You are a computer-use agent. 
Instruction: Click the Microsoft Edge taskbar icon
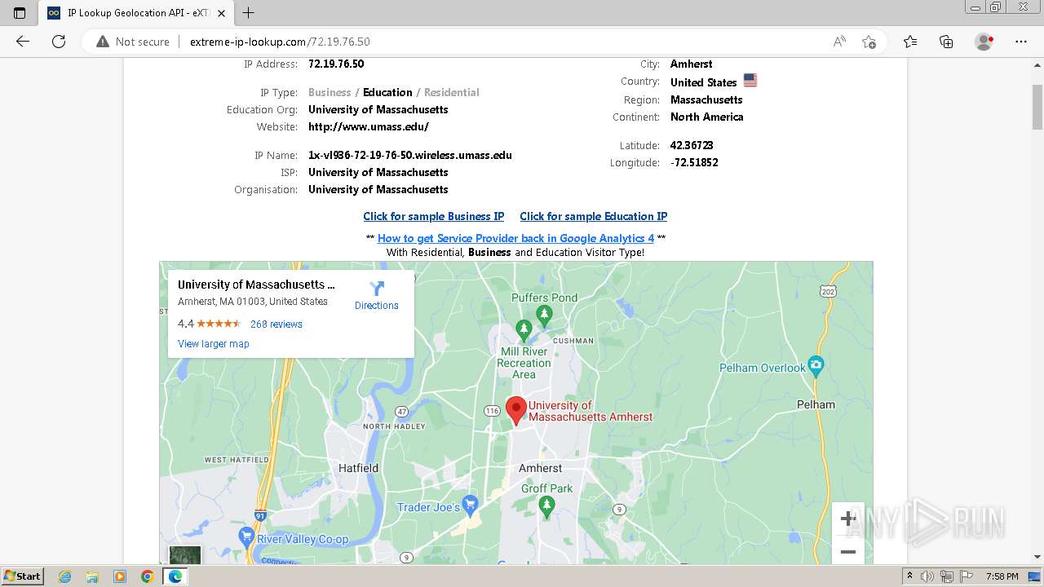coord(175,576)
